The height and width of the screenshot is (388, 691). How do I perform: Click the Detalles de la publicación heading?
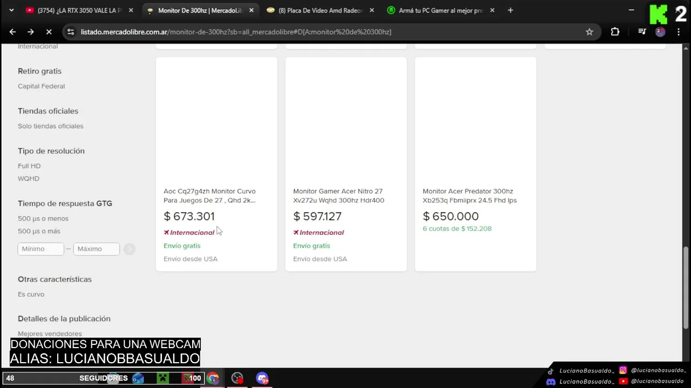pos(64,318)
